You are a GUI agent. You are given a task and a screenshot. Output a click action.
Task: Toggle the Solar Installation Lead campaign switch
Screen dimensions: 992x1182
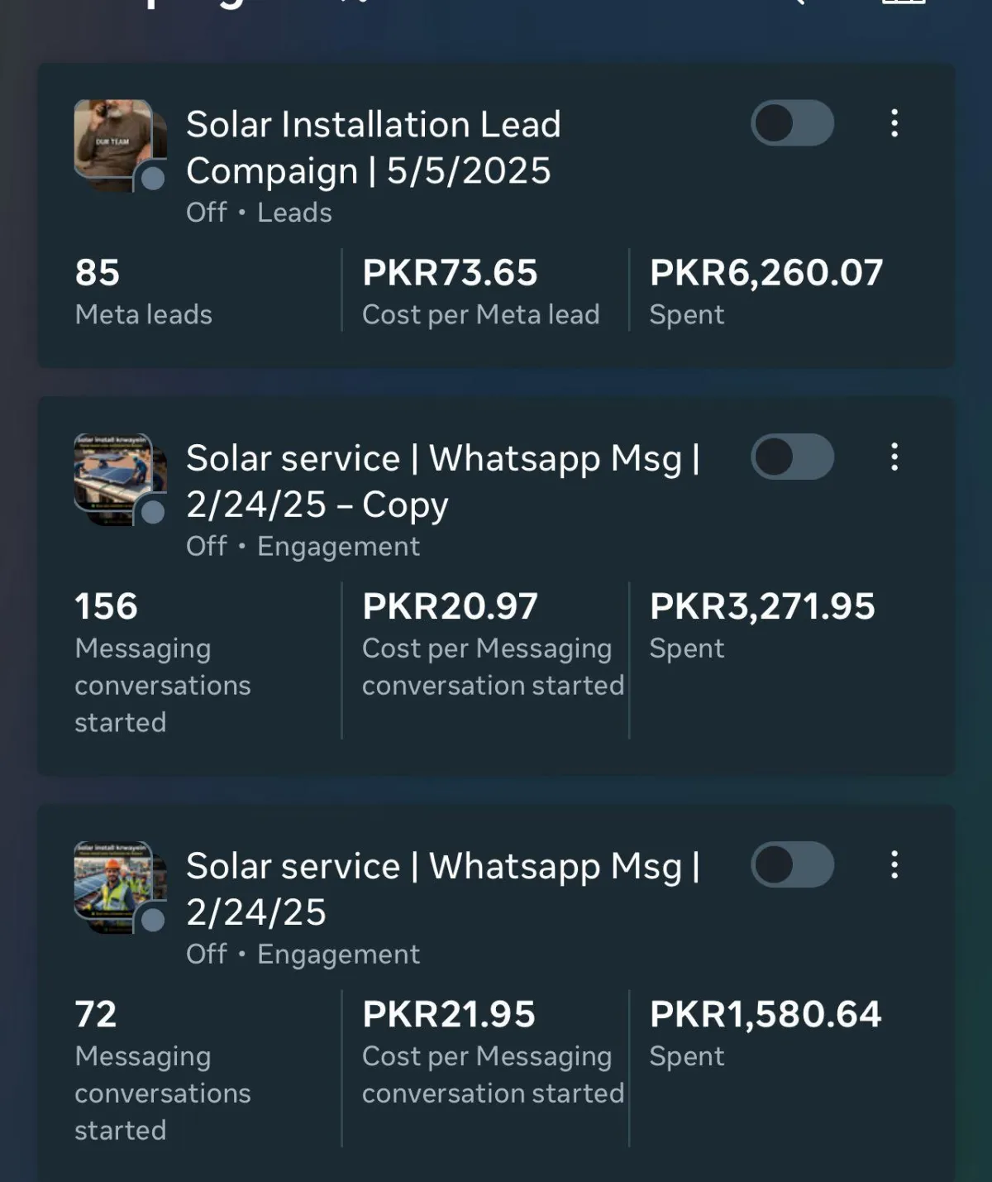tap(792, 123)
